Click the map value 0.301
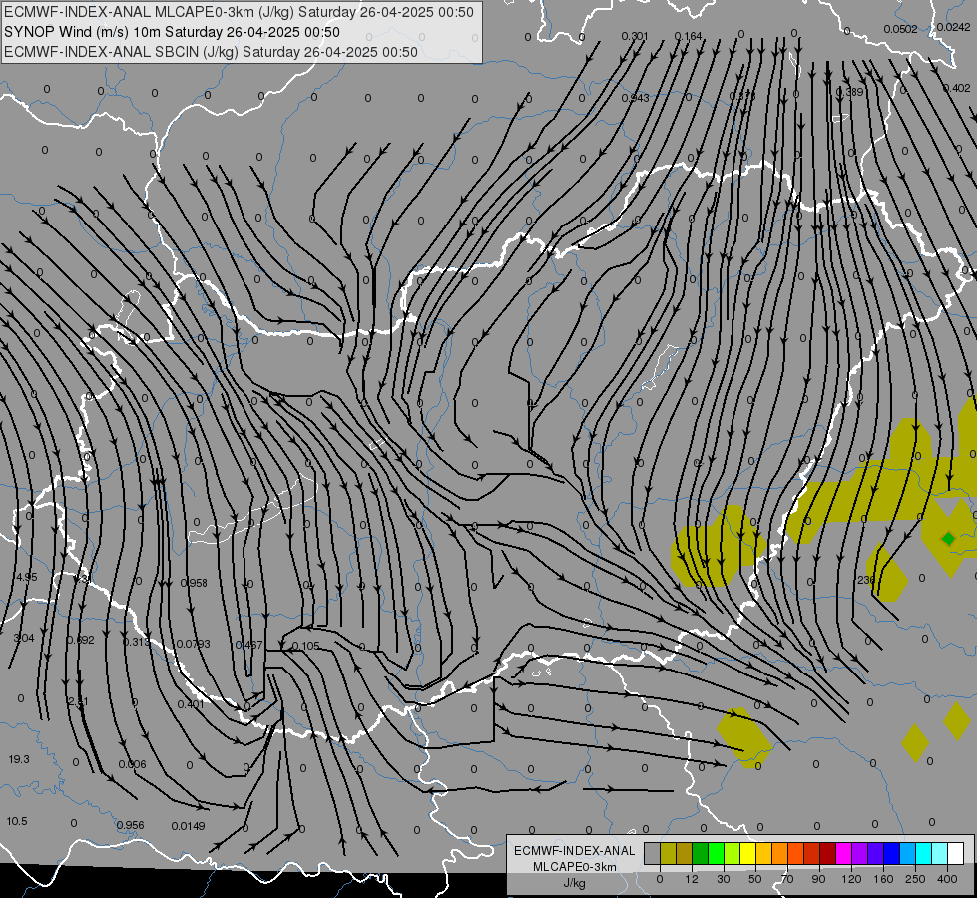Image resolution: width=977 pixels, height=898 pixels. (635, 36)
